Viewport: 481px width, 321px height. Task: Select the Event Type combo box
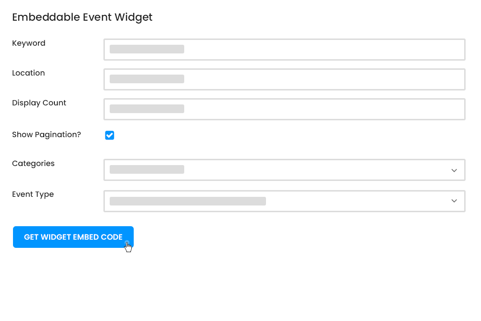(284, 201)
